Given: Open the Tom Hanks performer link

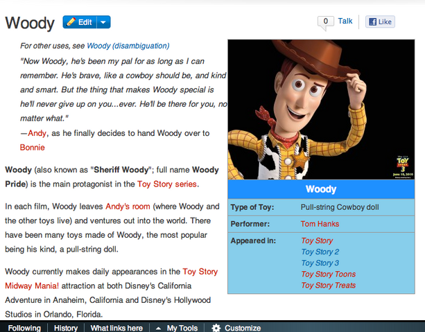Looking at the screenshot, I should coord(320,224).
